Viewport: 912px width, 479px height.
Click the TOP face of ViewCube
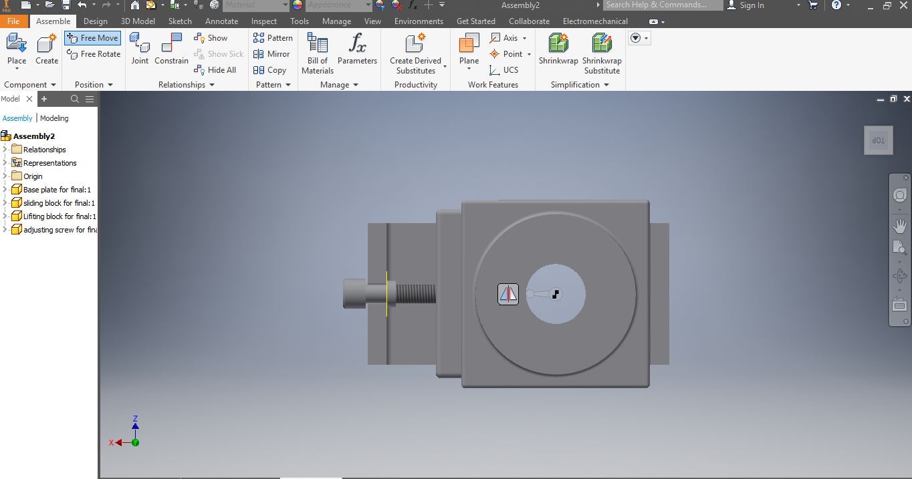point(878,140)
